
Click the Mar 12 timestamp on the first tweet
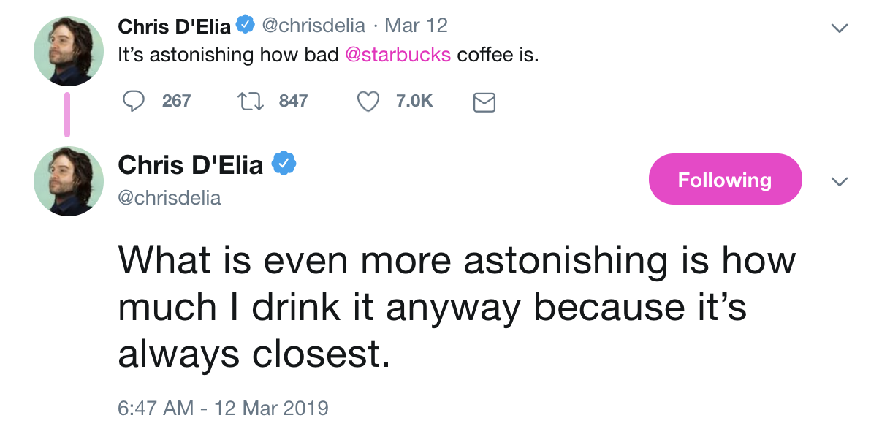pos(416,24)
